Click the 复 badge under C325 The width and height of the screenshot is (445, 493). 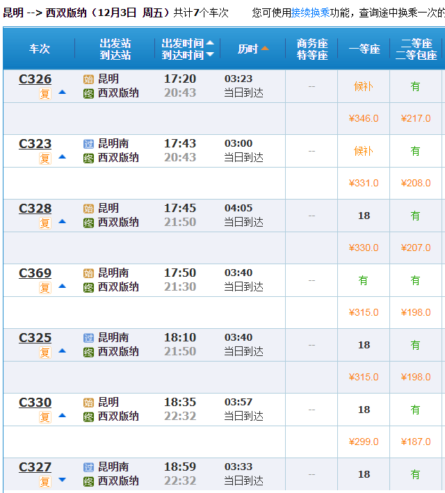click(x=45, y=353)
